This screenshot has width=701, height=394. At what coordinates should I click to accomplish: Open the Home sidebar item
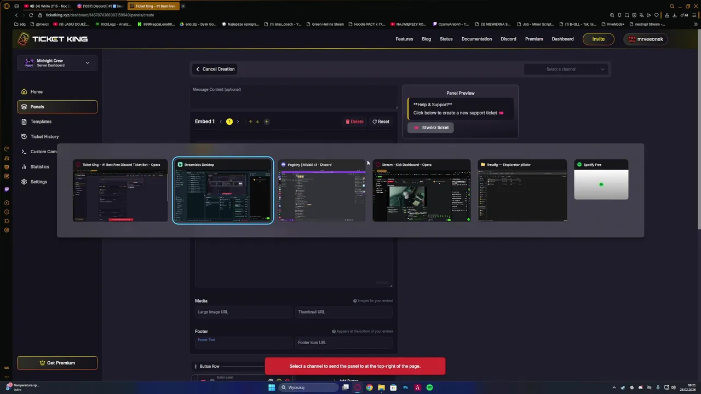coord(57,92)
